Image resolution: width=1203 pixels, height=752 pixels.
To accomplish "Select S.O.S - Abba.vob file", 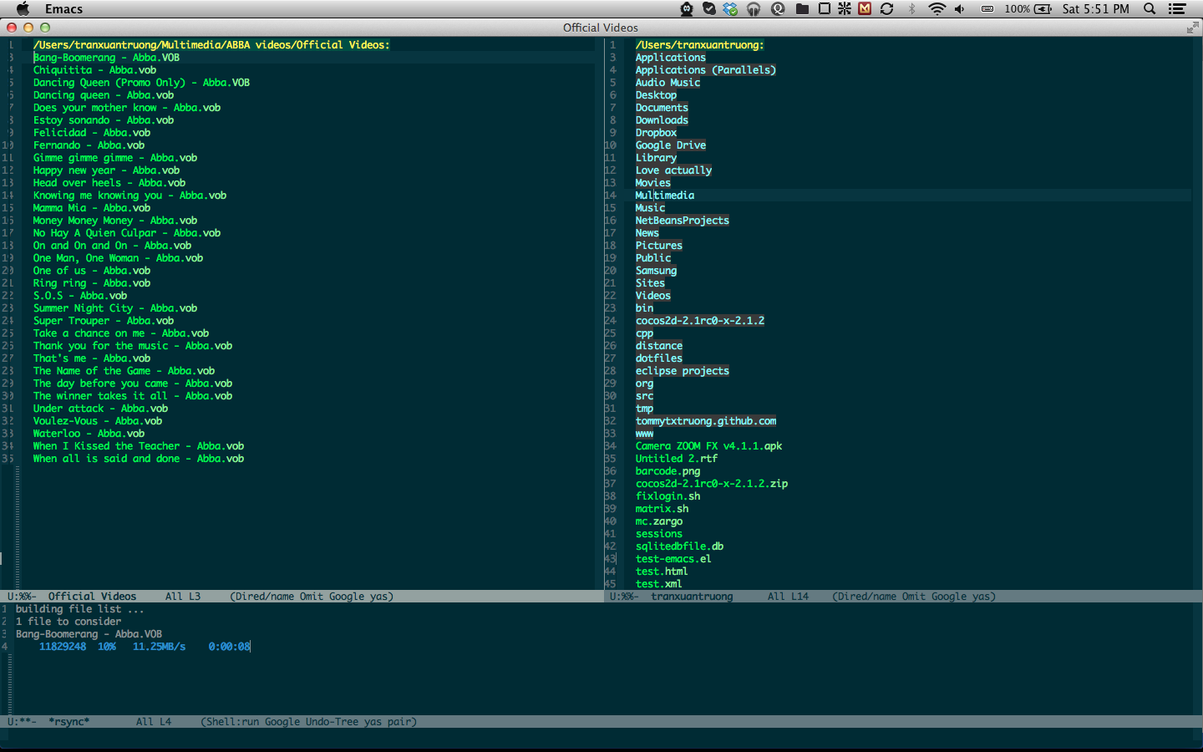I will tap(80, 296).
